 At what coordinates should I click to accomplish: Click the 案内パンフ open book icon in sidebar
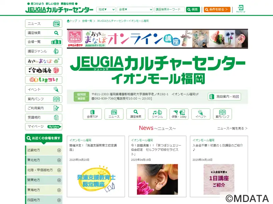tap(56, 99)
